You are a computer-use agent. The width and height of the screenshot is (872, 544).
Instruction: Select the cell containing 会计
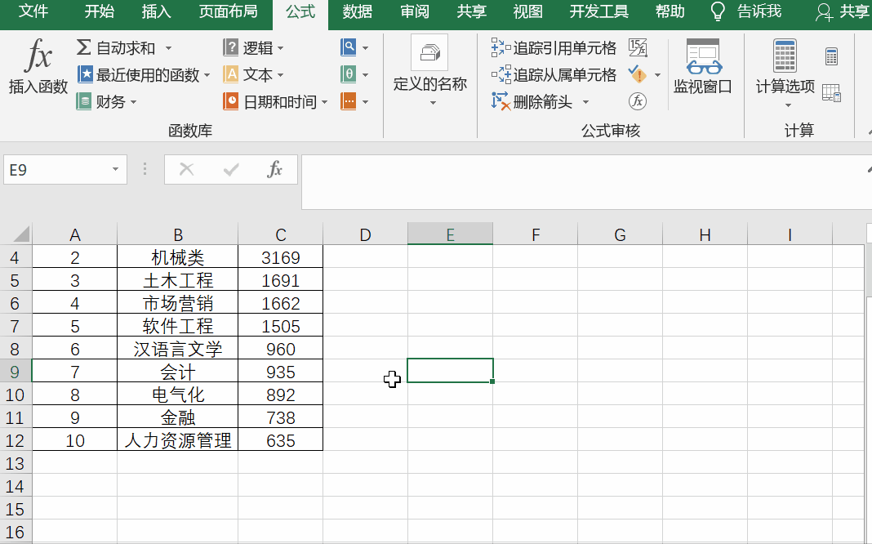click(x=177, y=371)
